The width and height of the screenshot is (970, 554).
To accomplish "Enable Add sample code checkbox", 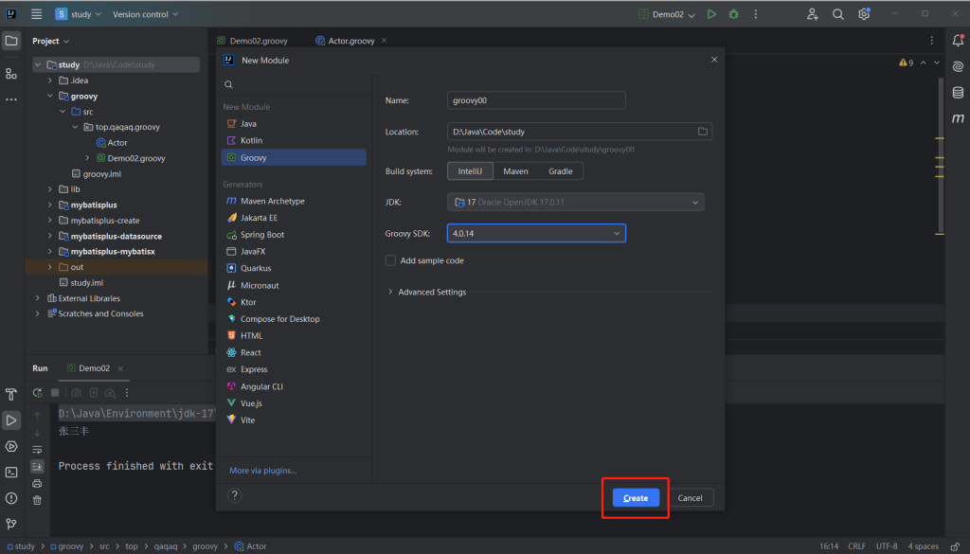I will (390, 261).
